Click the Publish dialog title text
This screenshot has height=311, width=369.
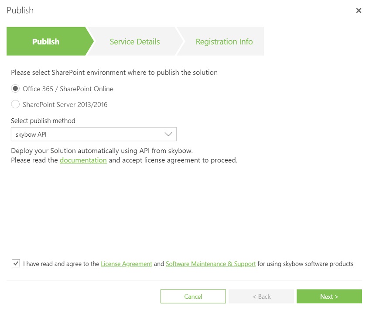[x=20, y=10]
